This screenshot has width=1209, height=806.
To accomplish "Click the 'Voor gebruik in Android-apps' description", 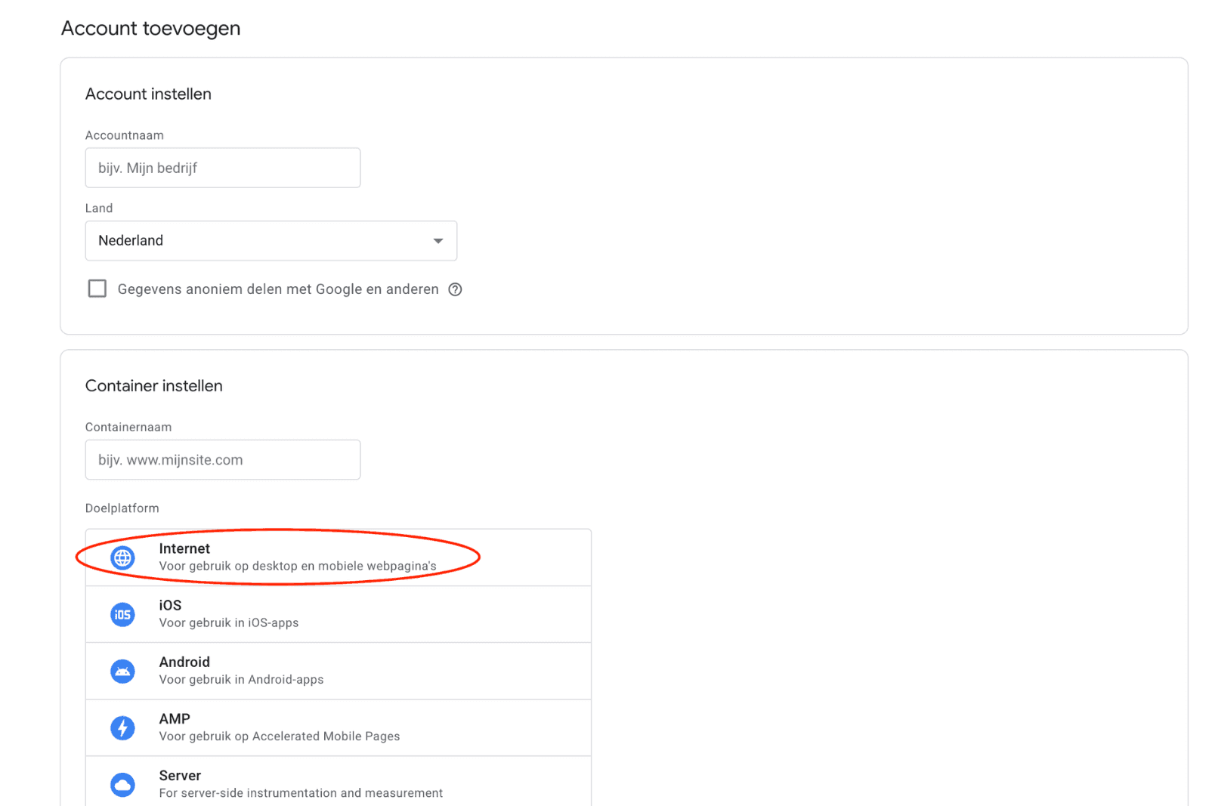I will 241,679.
